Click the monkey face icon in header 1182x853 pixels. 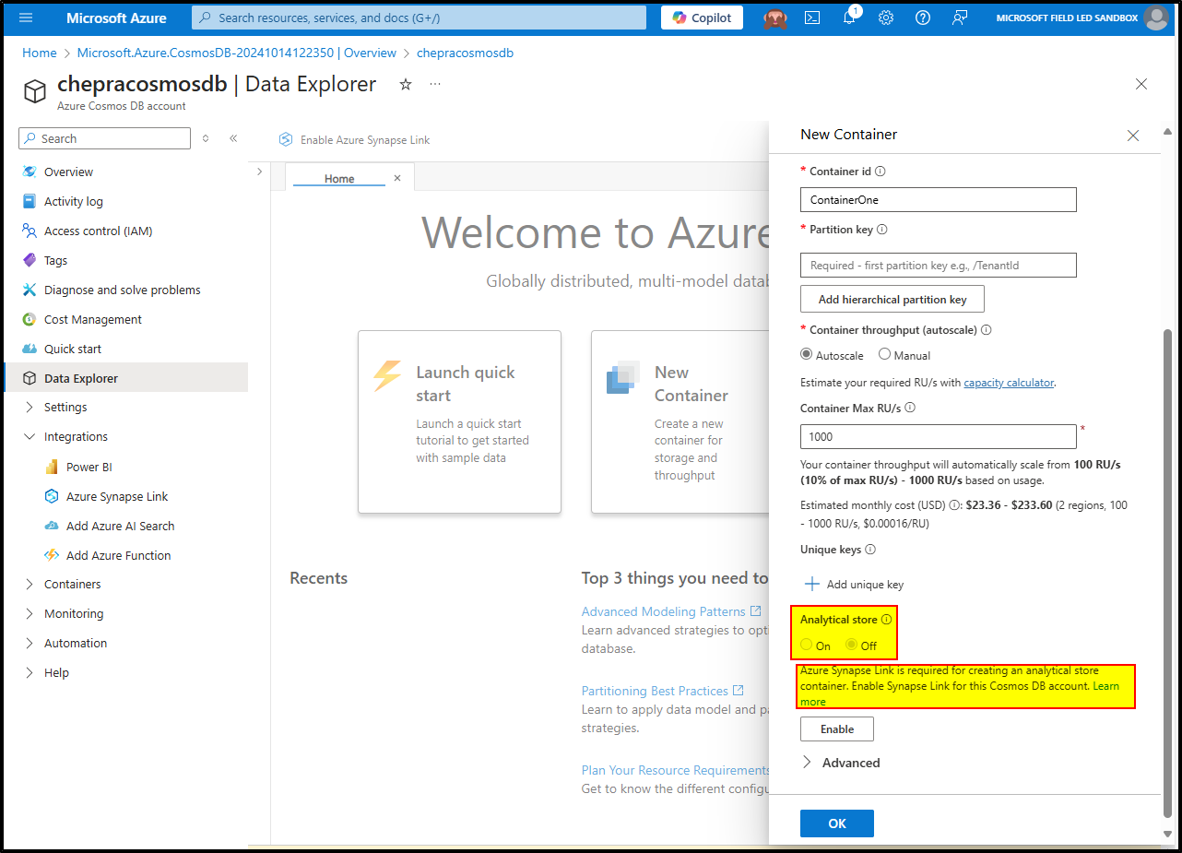click(x=775, y=18)
